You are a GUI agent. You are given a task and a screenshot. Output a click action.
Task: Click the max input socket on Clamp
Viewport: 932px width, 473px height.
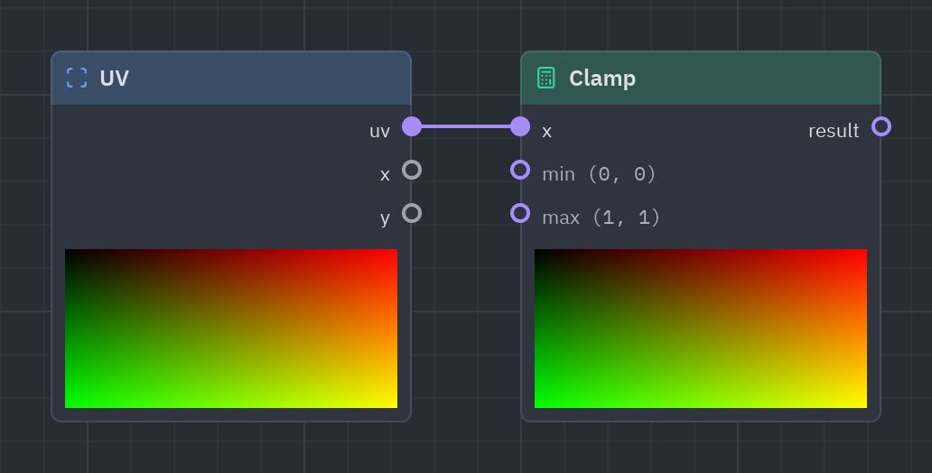[x=520, y=213]
